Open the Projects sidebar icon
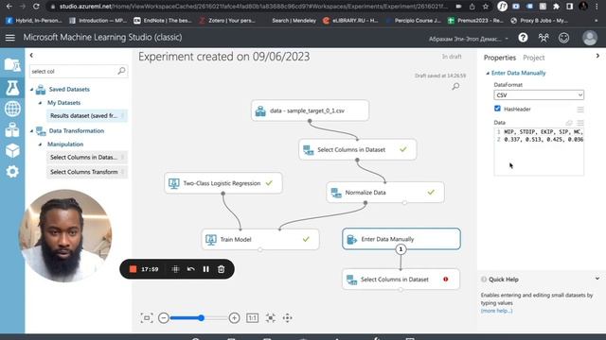Image resolution: width=606 pixels, height=340 pixels. (x=12, y=65)
